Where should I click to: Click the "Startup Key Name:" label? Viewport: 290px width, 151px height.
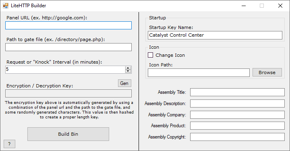pos(171,27)
